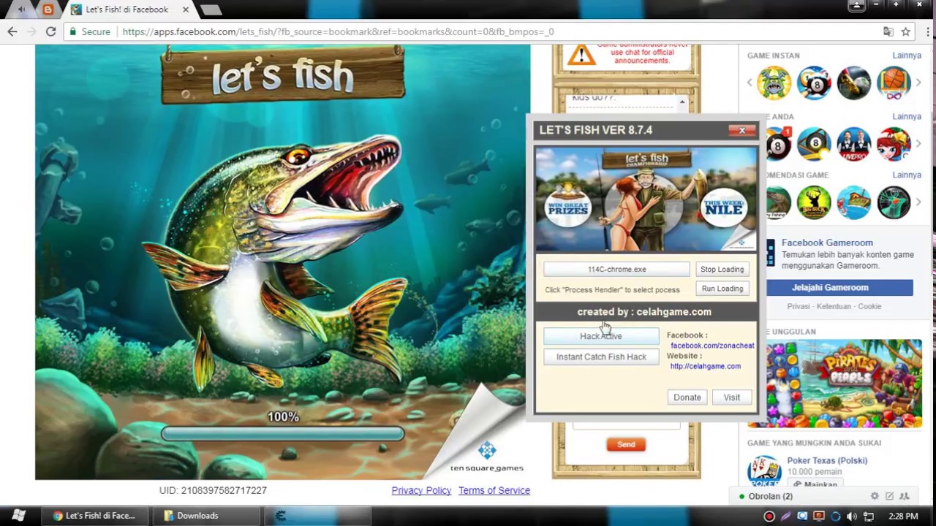The height and width of the screenshot is (526, 936).
Task: Switch to the pinned Blogger tab
Action: [48, 9]
